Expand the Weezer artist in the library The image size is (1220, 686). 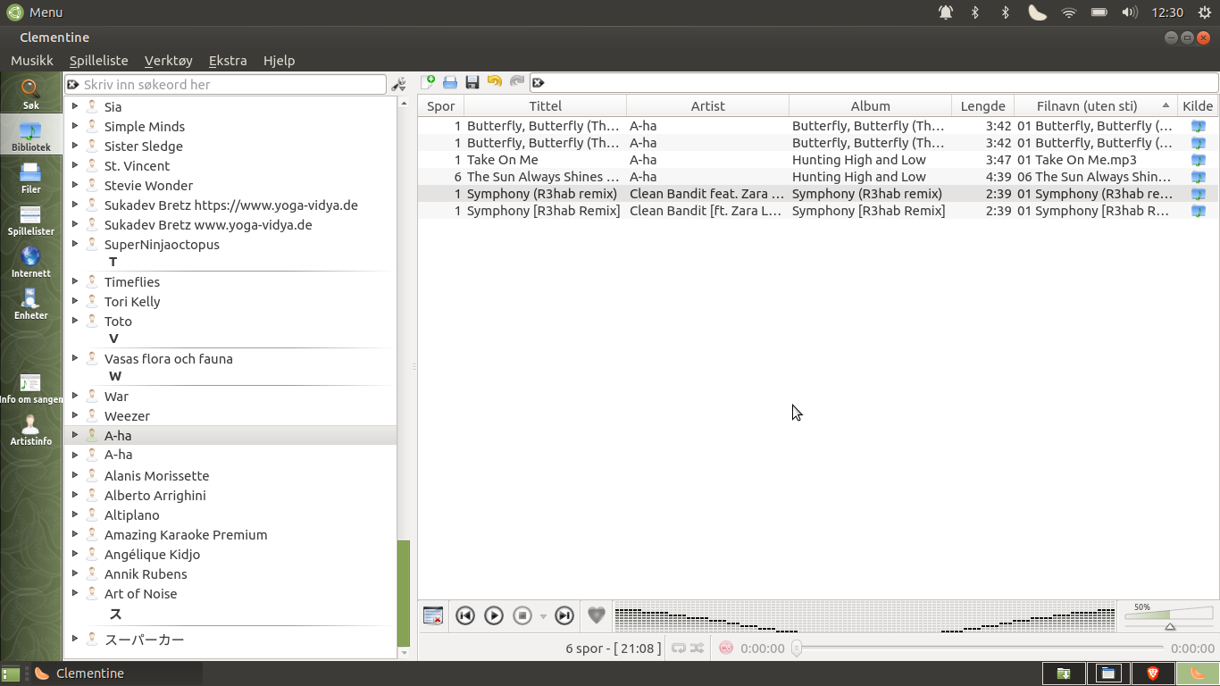click(75, 415)
